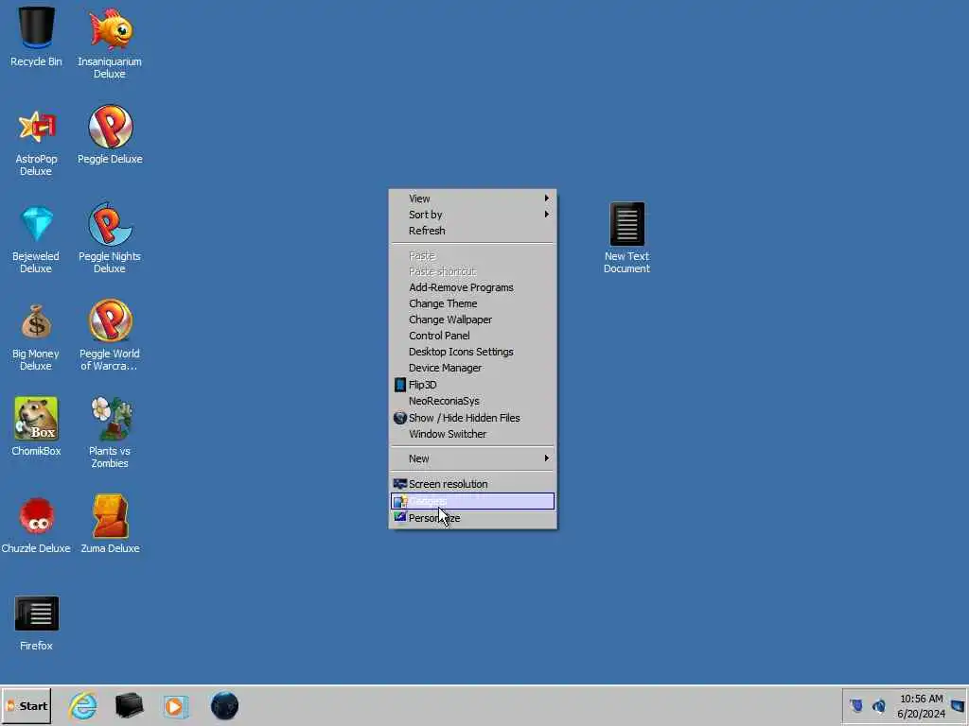The height and width of the screenshot is (726, 969).
Task: Select the New Text Document file icon
Action: click(626, 237)
